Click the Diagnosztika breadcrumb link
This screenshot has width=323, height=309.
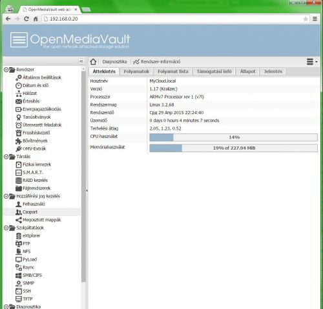pos(114,62)
